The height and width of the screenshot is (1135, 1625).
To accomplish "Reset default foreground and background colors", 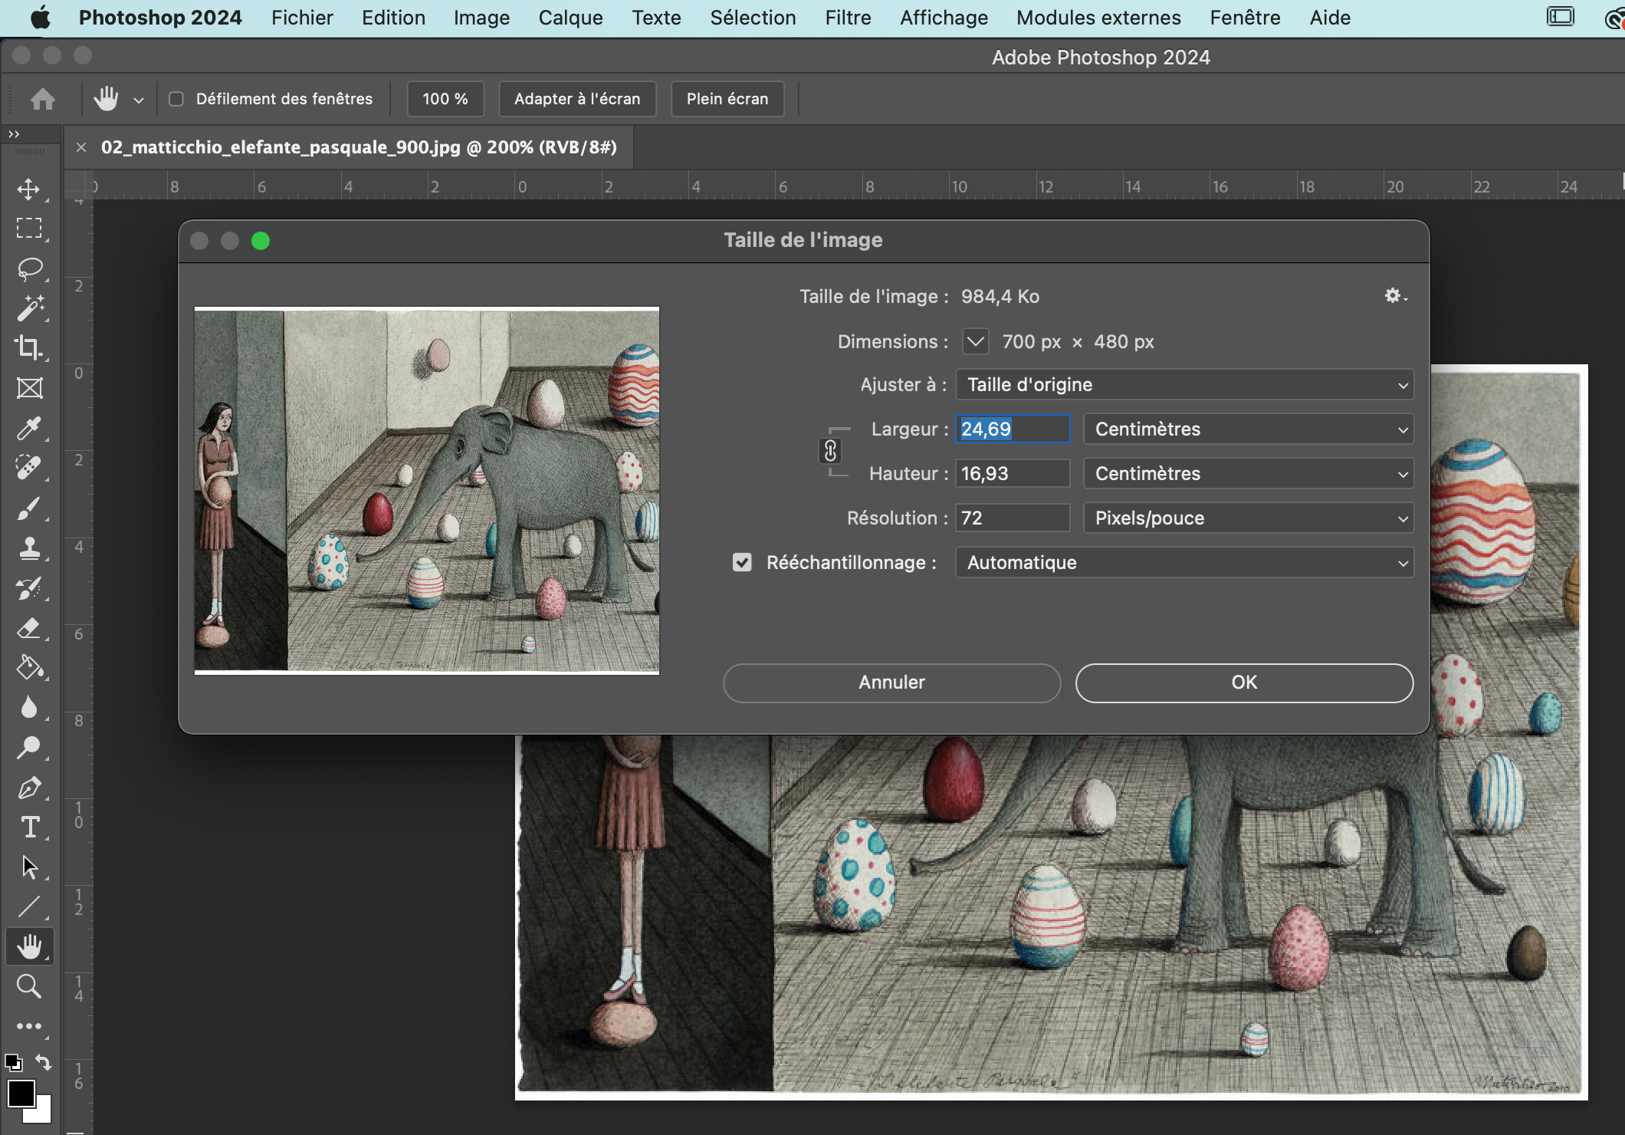I will click(13, 1063).
